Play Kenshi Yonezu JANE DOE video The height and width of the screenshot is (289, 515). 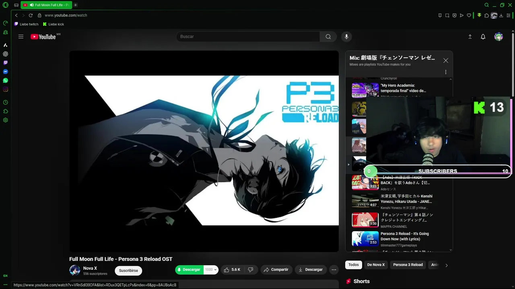(x=398, y=201)
